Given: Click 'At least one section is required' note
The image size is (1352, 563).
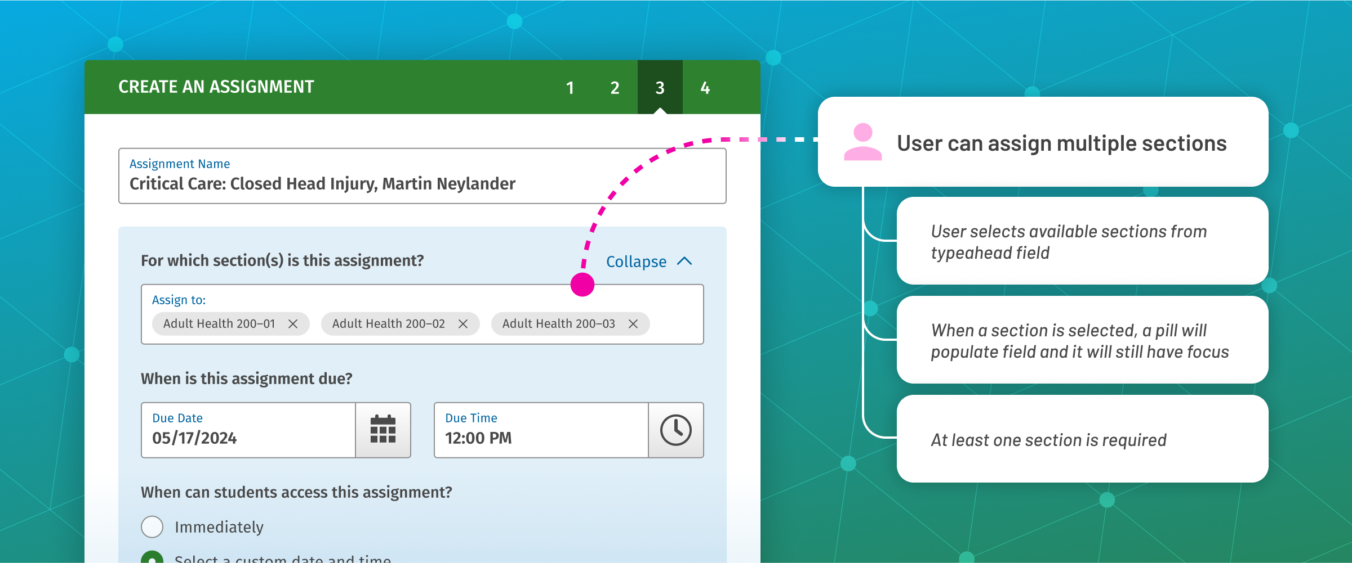Looking at the screenshot, I should click(x=1083, y=439).
